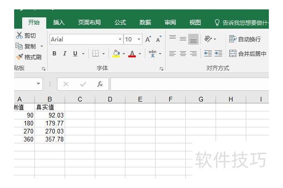The image size is (283, 188).
Task: Decrease indent icon
Action: pos(208,54)
